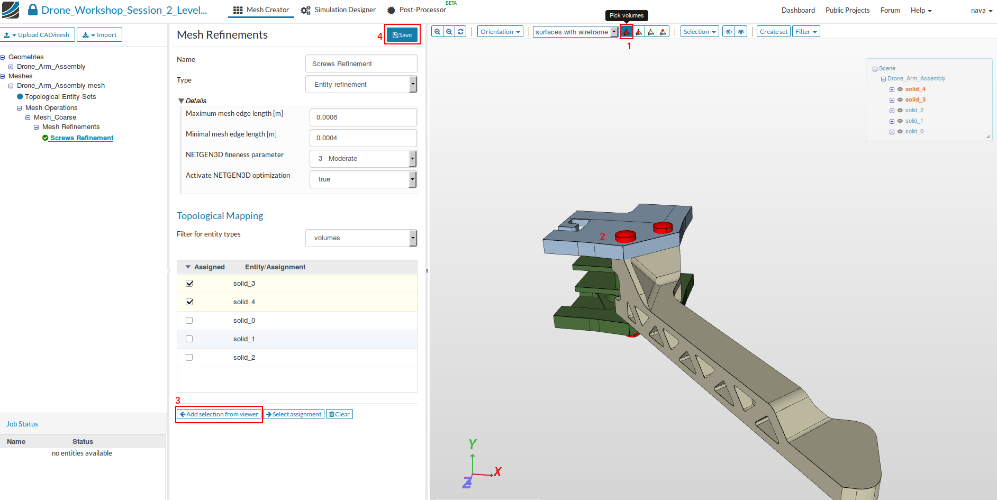Open the NETGEN3D fineness parameter dropdown

[363, 159]
